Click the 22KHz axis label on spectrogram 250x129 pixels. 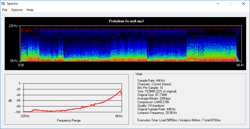tap(13, 26)
